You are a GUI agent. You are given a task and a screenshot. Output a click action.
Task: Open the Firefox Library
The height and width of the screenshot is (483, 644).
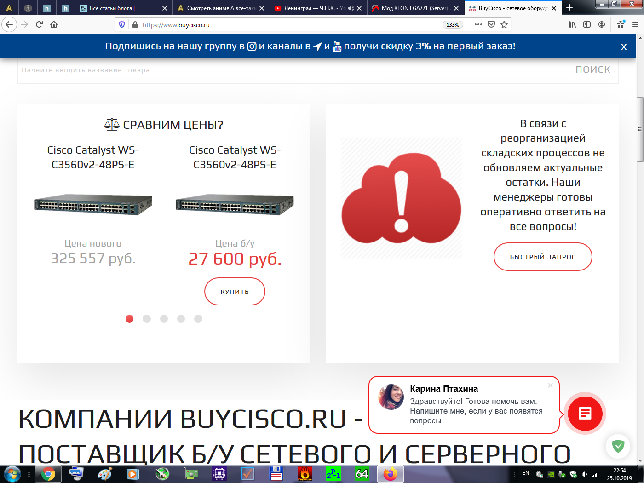coord(572,24)
